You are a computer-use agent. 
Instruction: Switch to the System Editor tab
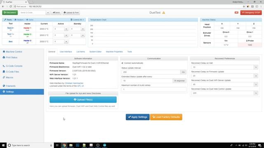(x=95, y=52)
